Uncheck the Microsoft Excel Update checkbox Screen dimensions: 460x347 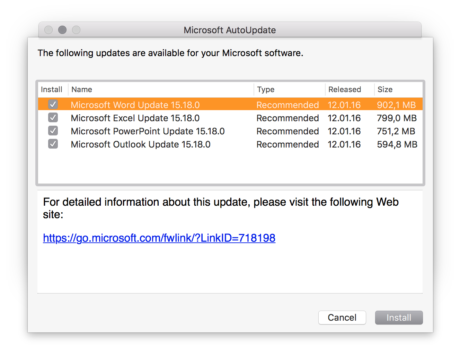(53, 117)
